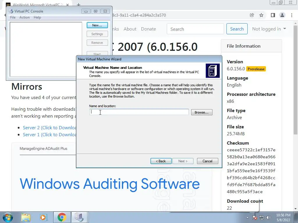Image resolution: width=298 pixels, height=223 pixels.
Task: Click the Chrome taskbar icon
Action: [62, 217]
